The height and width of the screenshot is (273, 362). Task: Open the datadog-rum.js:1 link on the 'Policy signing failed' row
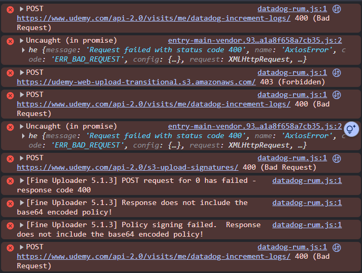point(307,225)
